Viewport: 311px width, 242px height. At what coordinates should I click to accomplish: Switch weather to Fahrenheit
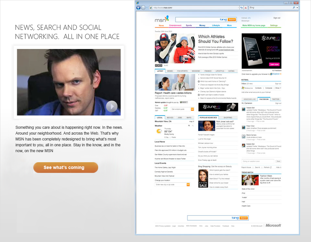coord(189,126)
